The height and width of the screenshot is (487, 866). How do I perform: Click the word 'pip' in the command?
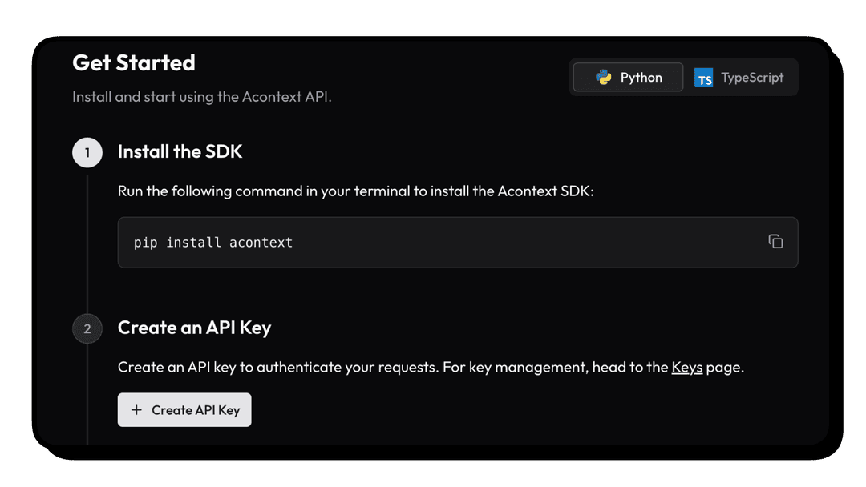coord(145,243)
